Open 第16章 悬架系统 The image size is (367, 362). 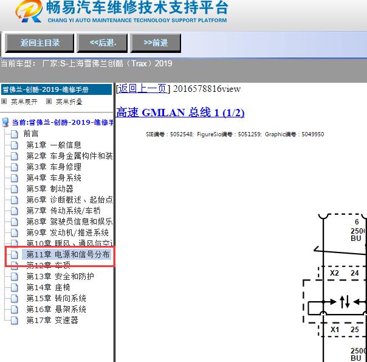56,309
